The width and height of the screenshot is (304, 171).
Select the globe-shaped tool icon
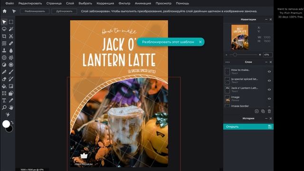click(4, 57)
